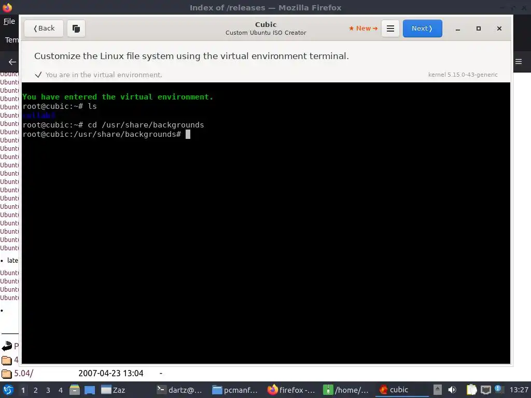Open the File menu in Firefox
This screenshot has width=531, height=398.
click(x=9, y=21)
